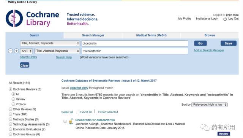Select Other Reviews (9) radio button
The height and width of the screenshot is (138, 243).
click(10, 109)
